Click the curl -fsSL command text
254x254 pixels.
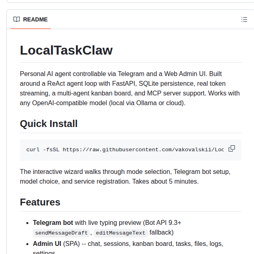click(125, 150)
